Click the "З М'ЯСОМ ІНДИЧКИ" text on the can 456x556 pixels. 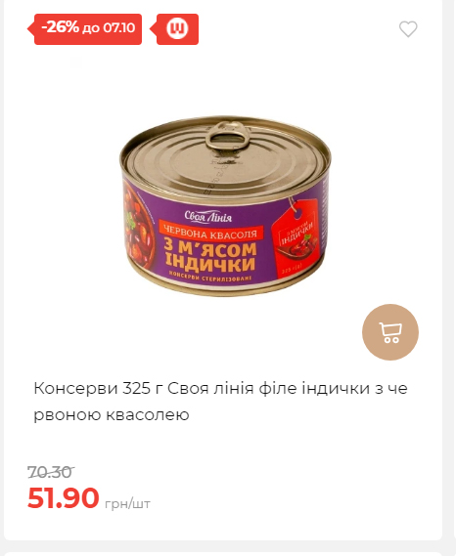tap(210, 256)
